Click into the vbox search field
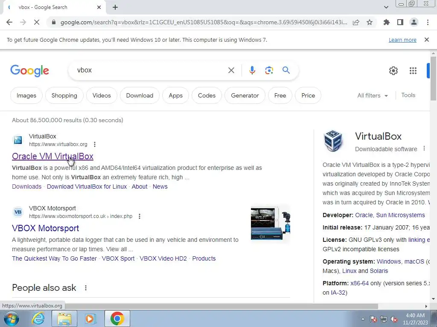This screenshot has height=327, width=437. click(151, 70)
